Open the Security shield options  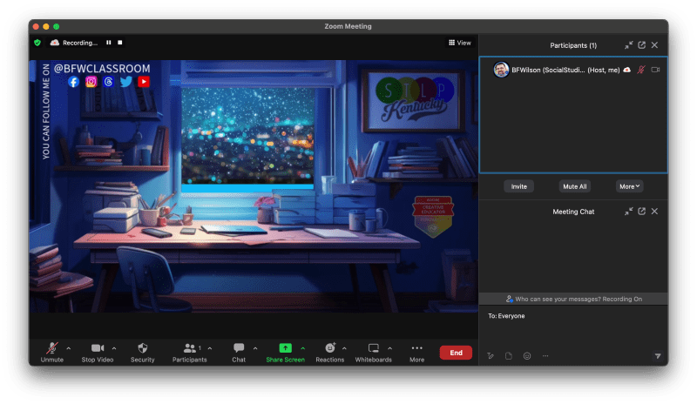(x=142, y=348)
